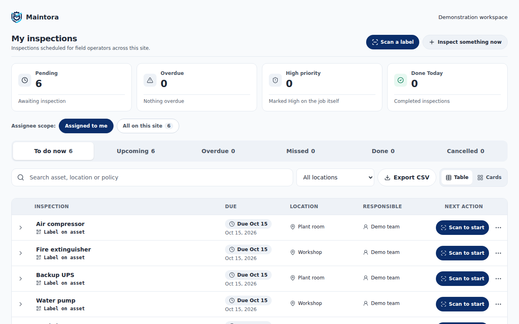Open the Overdue tab
Screen dimensions: 519x324
[x=218, y=151]
